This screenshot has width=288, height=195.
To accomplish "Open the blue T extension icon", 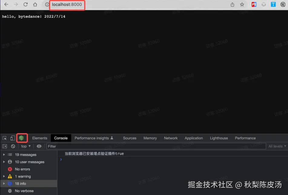I will pyautogui.click(x=273, y=5).
